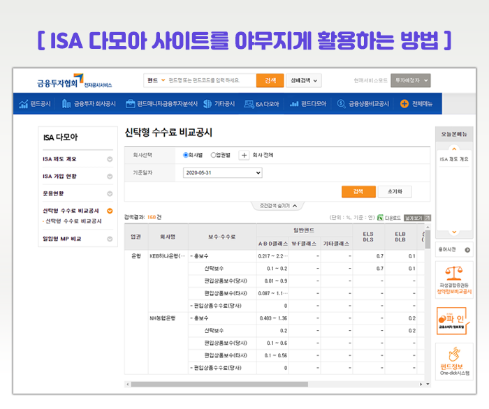Collapse the 조건검색 숨기기 panel
This screenshot has width=489, height=409.
tap(279, 206)
